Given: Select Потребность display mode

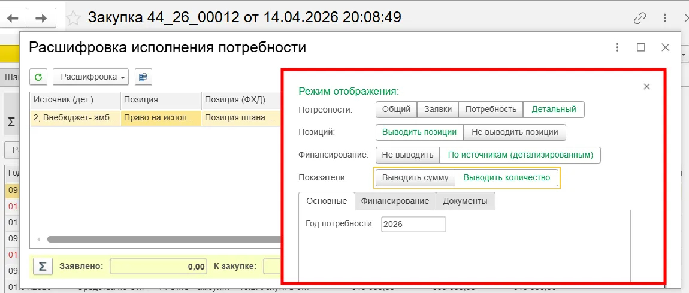Looking at the screenshot, I should click(x=491, y=110).
